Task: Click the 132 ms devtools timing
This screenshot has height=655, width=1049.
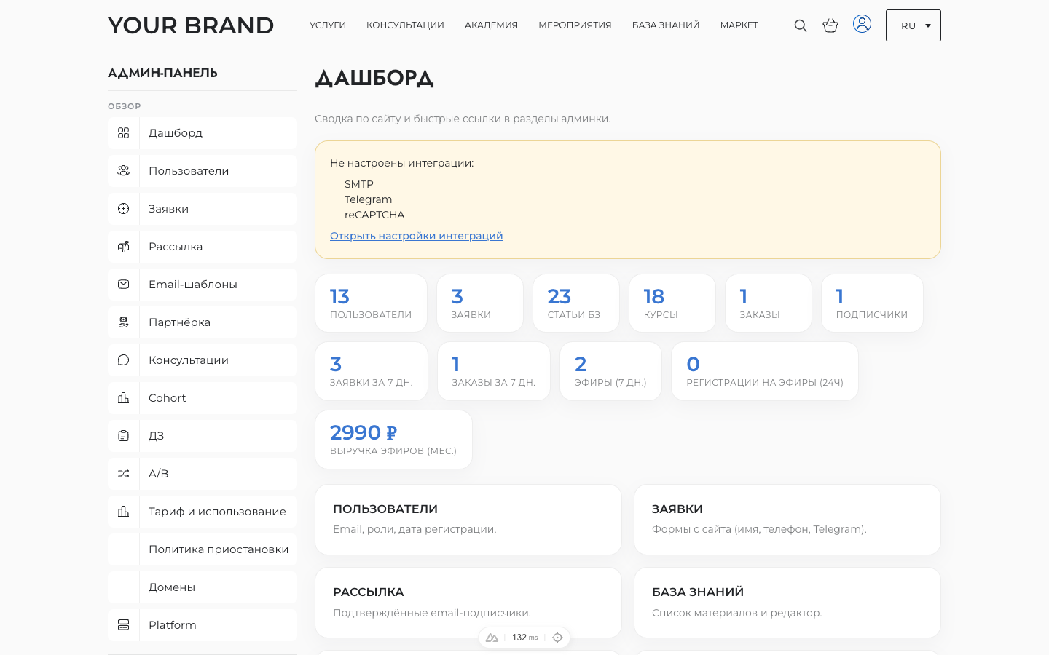Action: [x=524, y=638]
